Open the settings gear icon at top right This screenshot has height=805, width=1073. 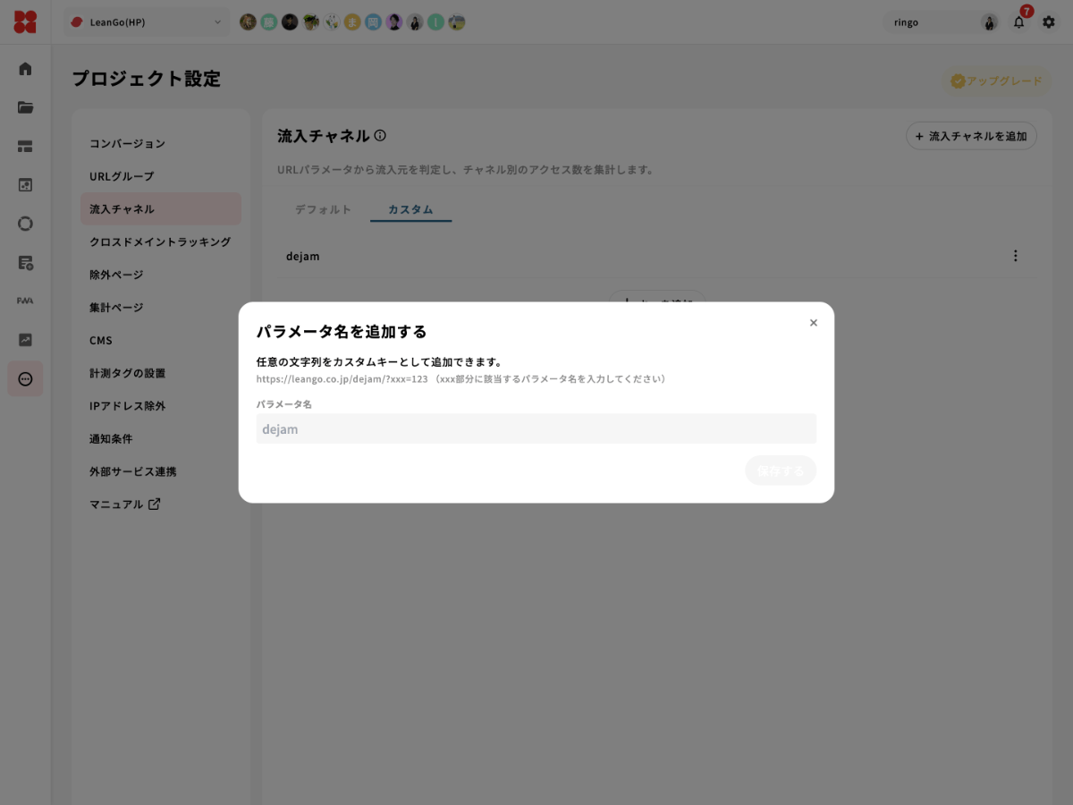pos(1049,22)
